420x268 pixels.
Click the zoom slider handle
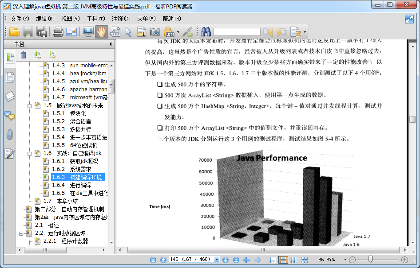(x=370, y=260)
